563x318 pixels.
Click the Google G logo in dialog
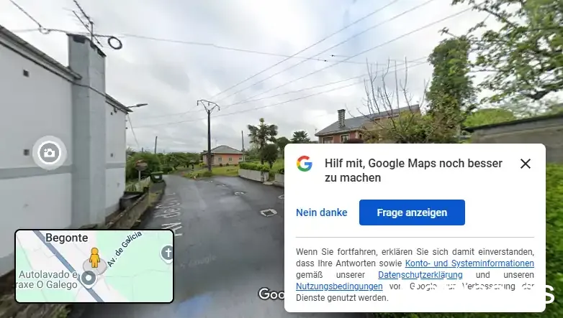click(304, 164)
